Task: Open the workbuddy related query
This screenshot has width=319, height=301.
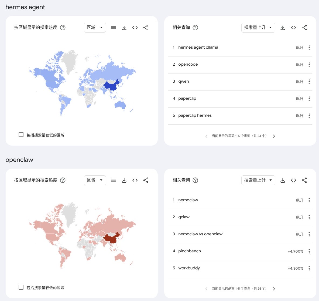Action: (x=189, y=268)
